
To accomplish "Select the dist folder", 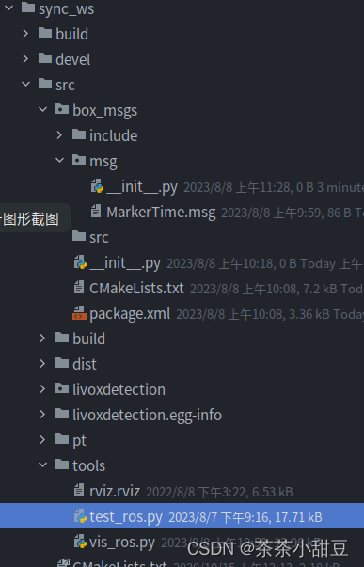I will tap(85, 364).
